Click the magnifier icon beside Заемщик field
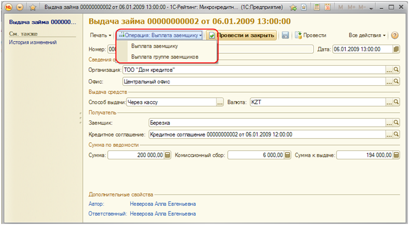Image resolution: width=409 pixels, height=225 pixels. [x=397, y=123]
